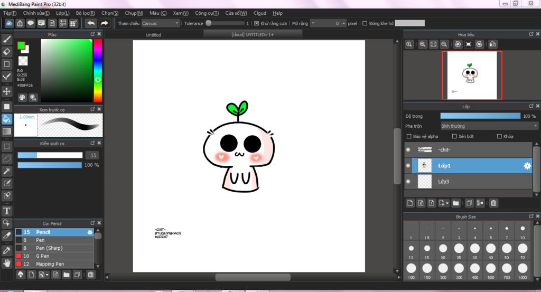This screenshot has height=292, width=541.
Task: Select the transparent color swatch
Action: [23, 61]
